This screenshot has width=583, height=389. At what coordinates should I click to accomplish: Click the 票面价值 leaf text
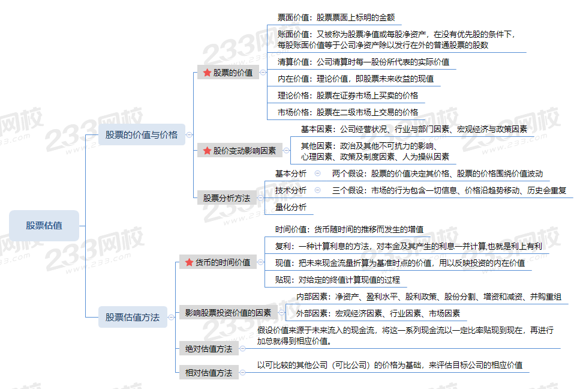point(336,17)
